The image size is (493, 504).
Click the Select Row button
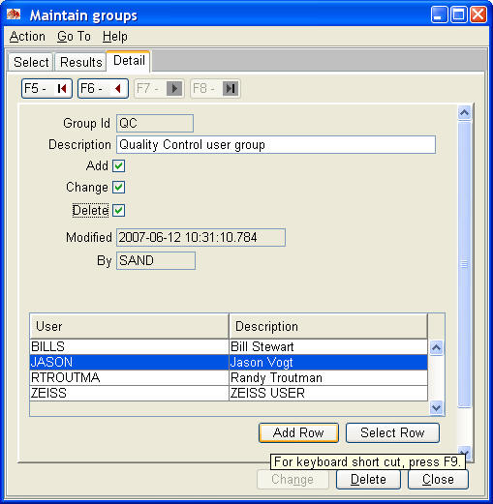click(x=392, y=432)
